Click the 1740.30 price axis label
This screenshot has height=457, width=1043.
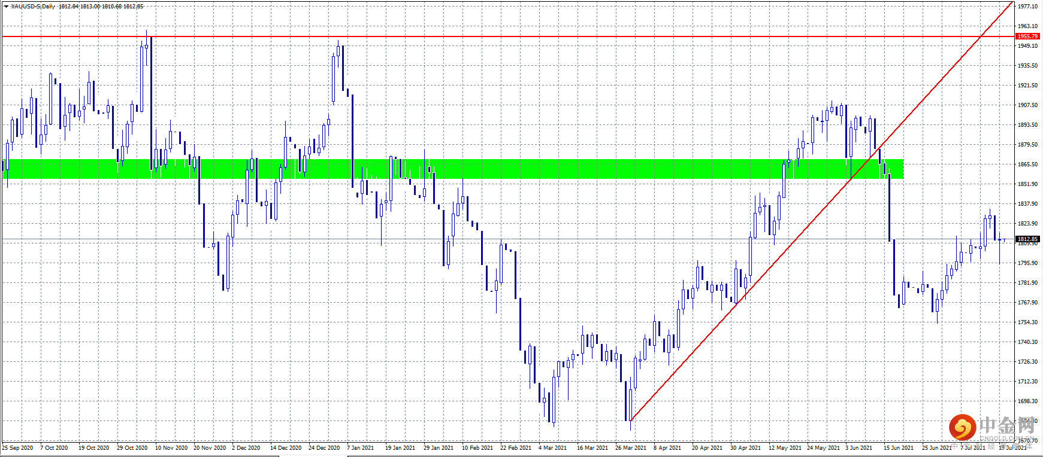(x=1027, y=342)
